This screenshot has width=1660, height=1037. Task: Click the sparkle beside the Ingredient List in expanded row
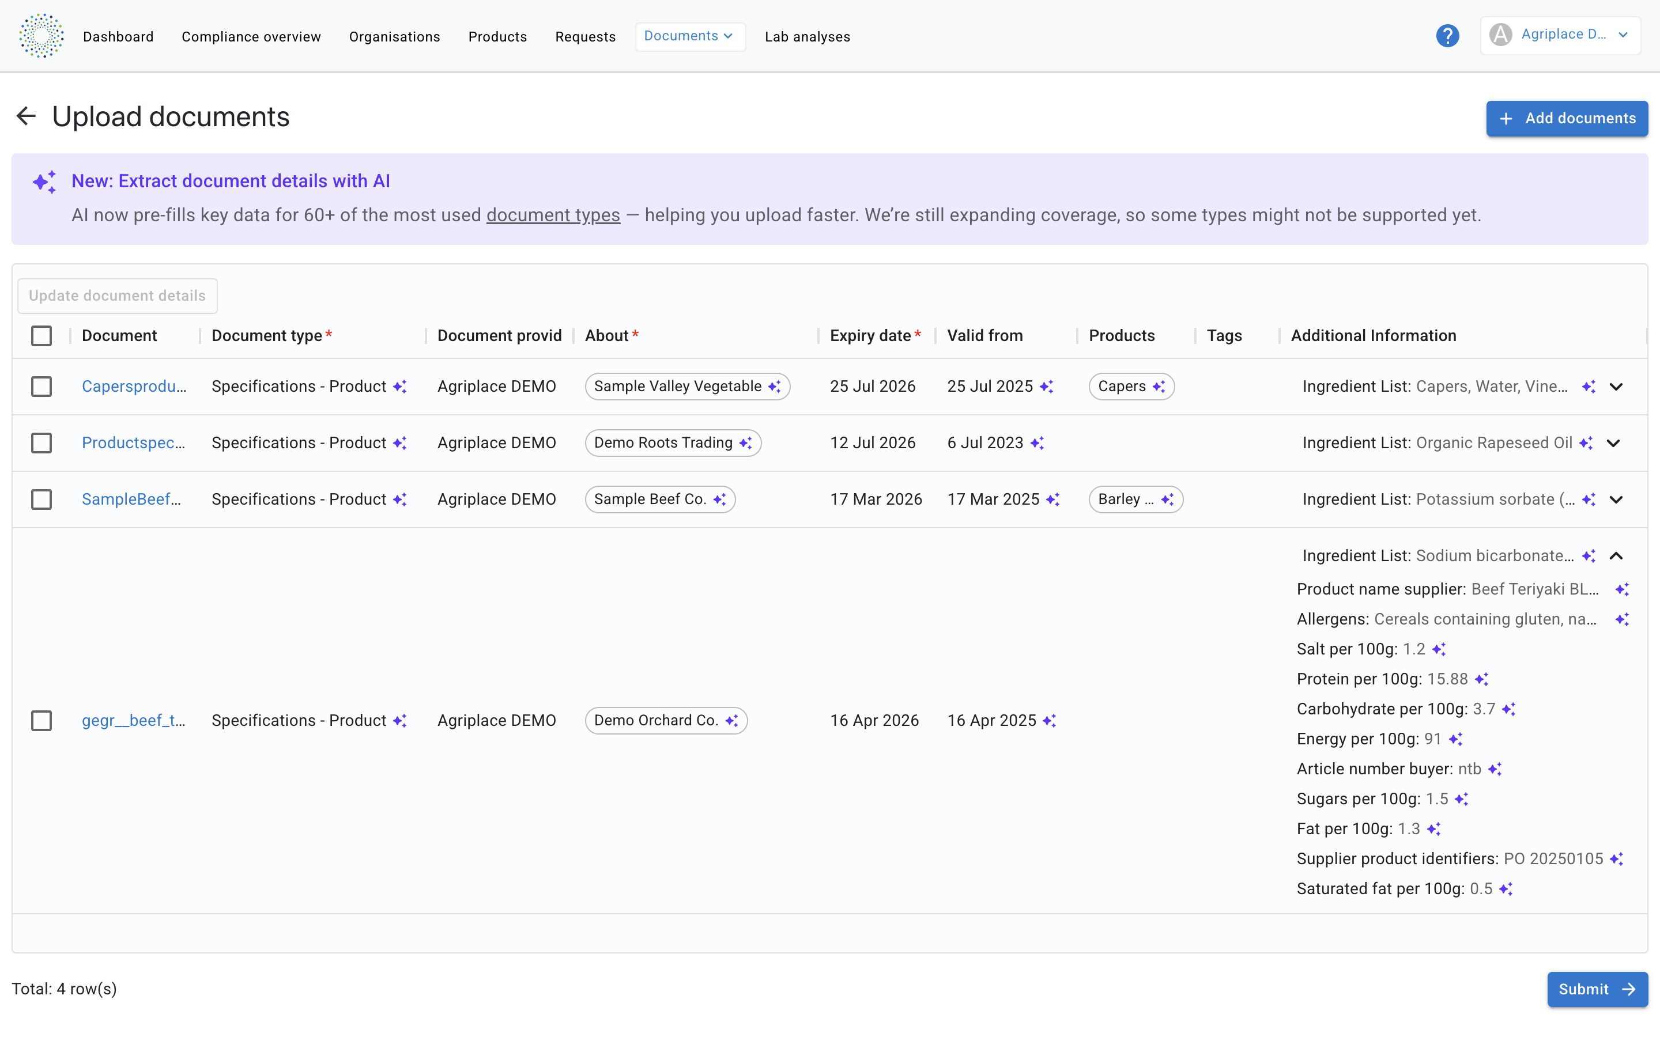pyautogui.click(x=1589, y=555)
